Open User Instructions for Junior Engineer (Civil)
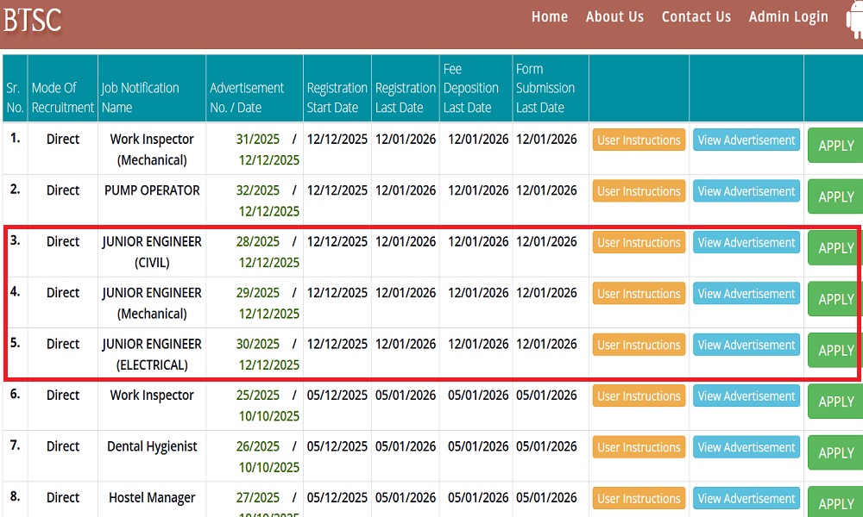The height and width of the screenshot is (517, 863). [639, 243]
